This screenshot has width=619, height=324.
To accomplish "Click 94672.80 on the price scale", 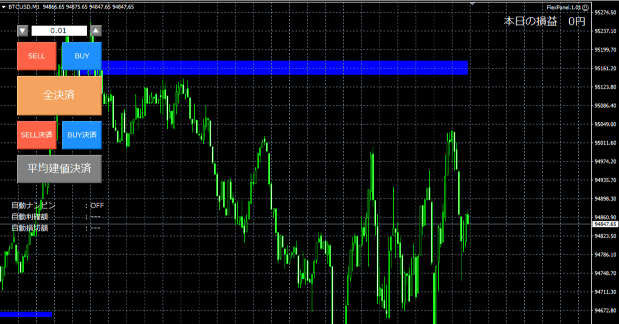I will click(x=605, y=310).
